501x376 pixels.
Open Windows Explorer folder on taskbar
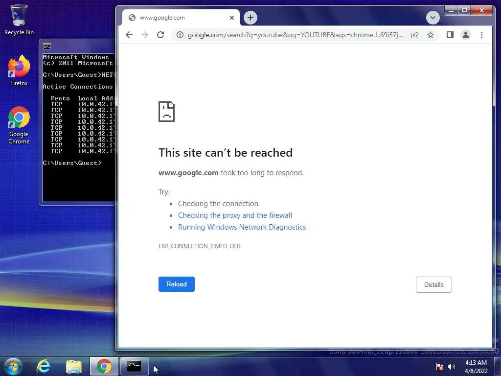coord(74,366)
